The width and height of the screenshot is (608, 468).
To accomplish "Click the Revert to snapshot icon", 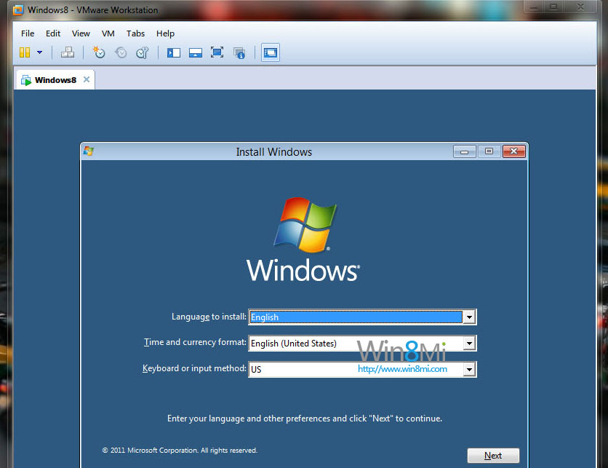I will [121, 52].
